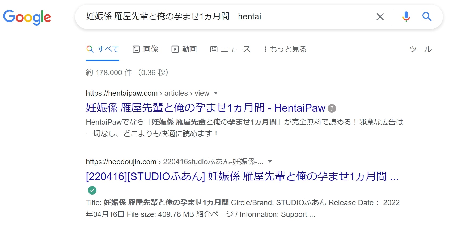Click the neodoujin.com breadcrumb URL
This screenshot has width=462, height=228.
[x=175, y=162]
